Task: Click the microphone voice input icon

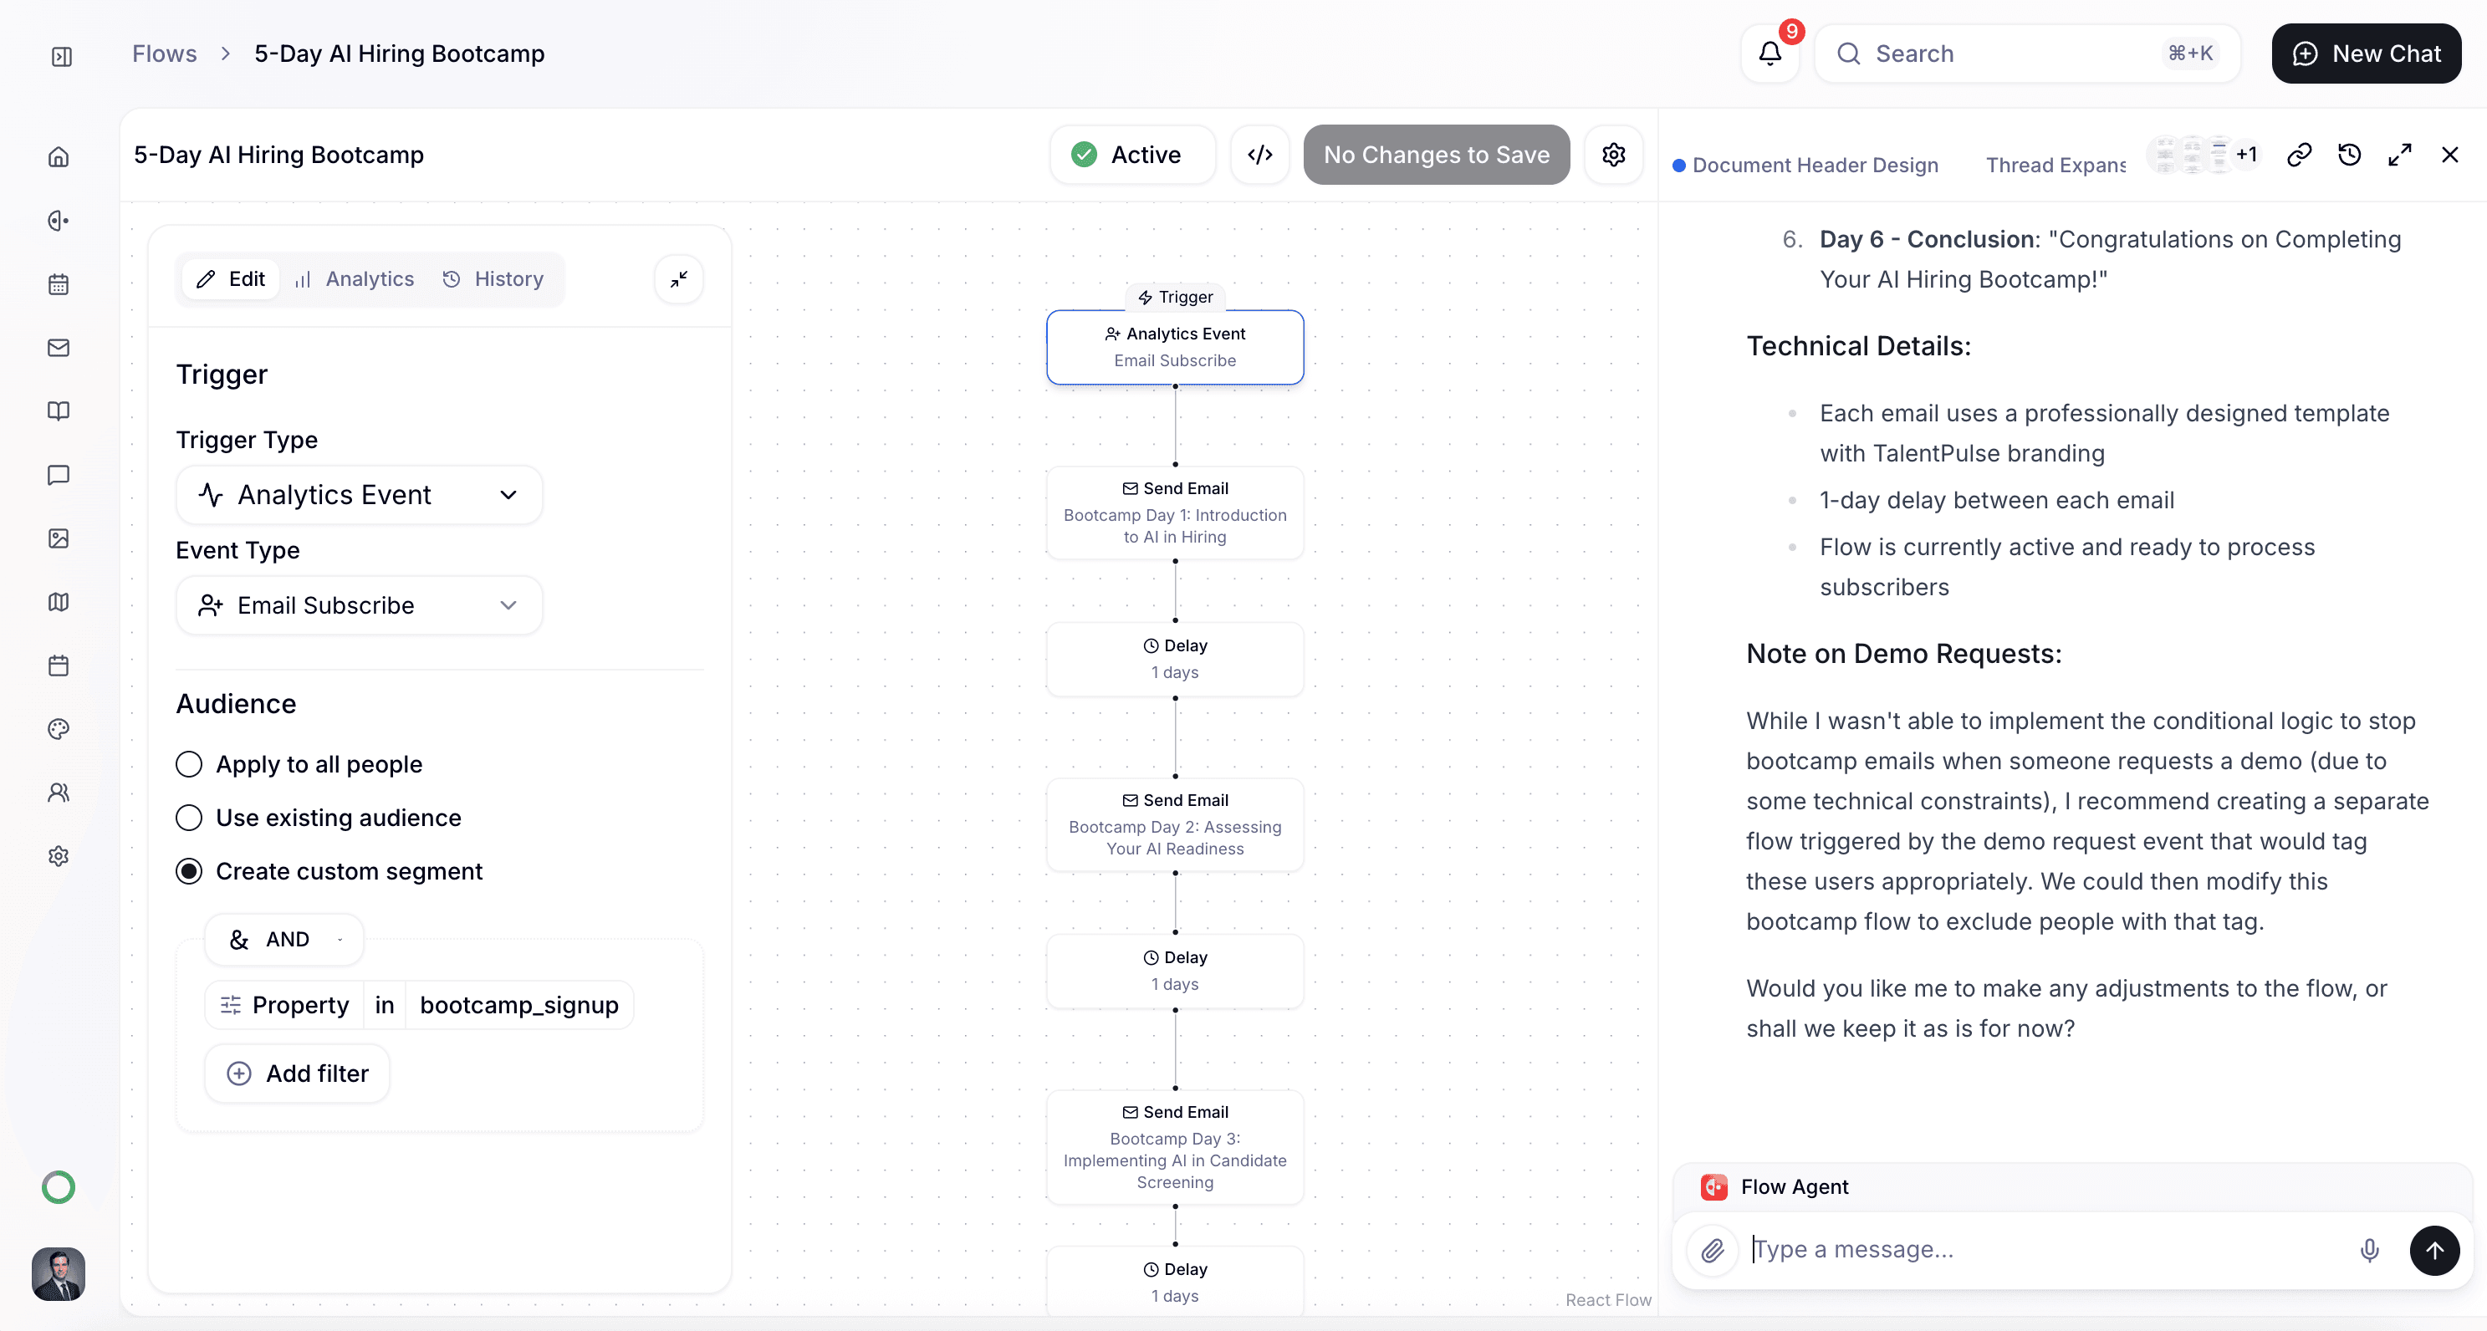Action: click(2369, 1250)
